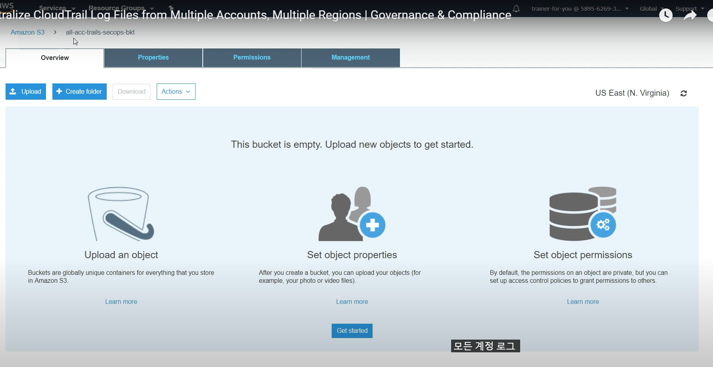
Task: Open Learn more under Set object permissions
Action: 583,302
